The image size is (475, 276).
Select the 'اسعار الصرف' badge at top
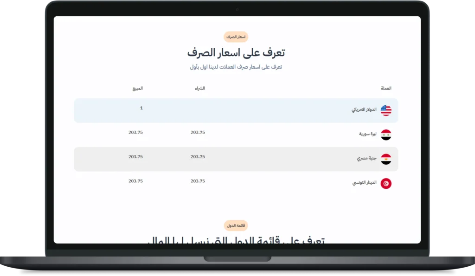pyautogui.click(x=236, y=37)
